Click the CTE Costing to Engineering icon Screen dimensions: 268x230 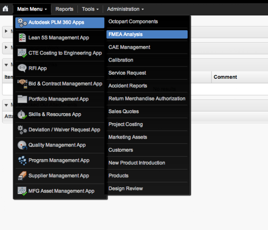[x=22, y=53]
